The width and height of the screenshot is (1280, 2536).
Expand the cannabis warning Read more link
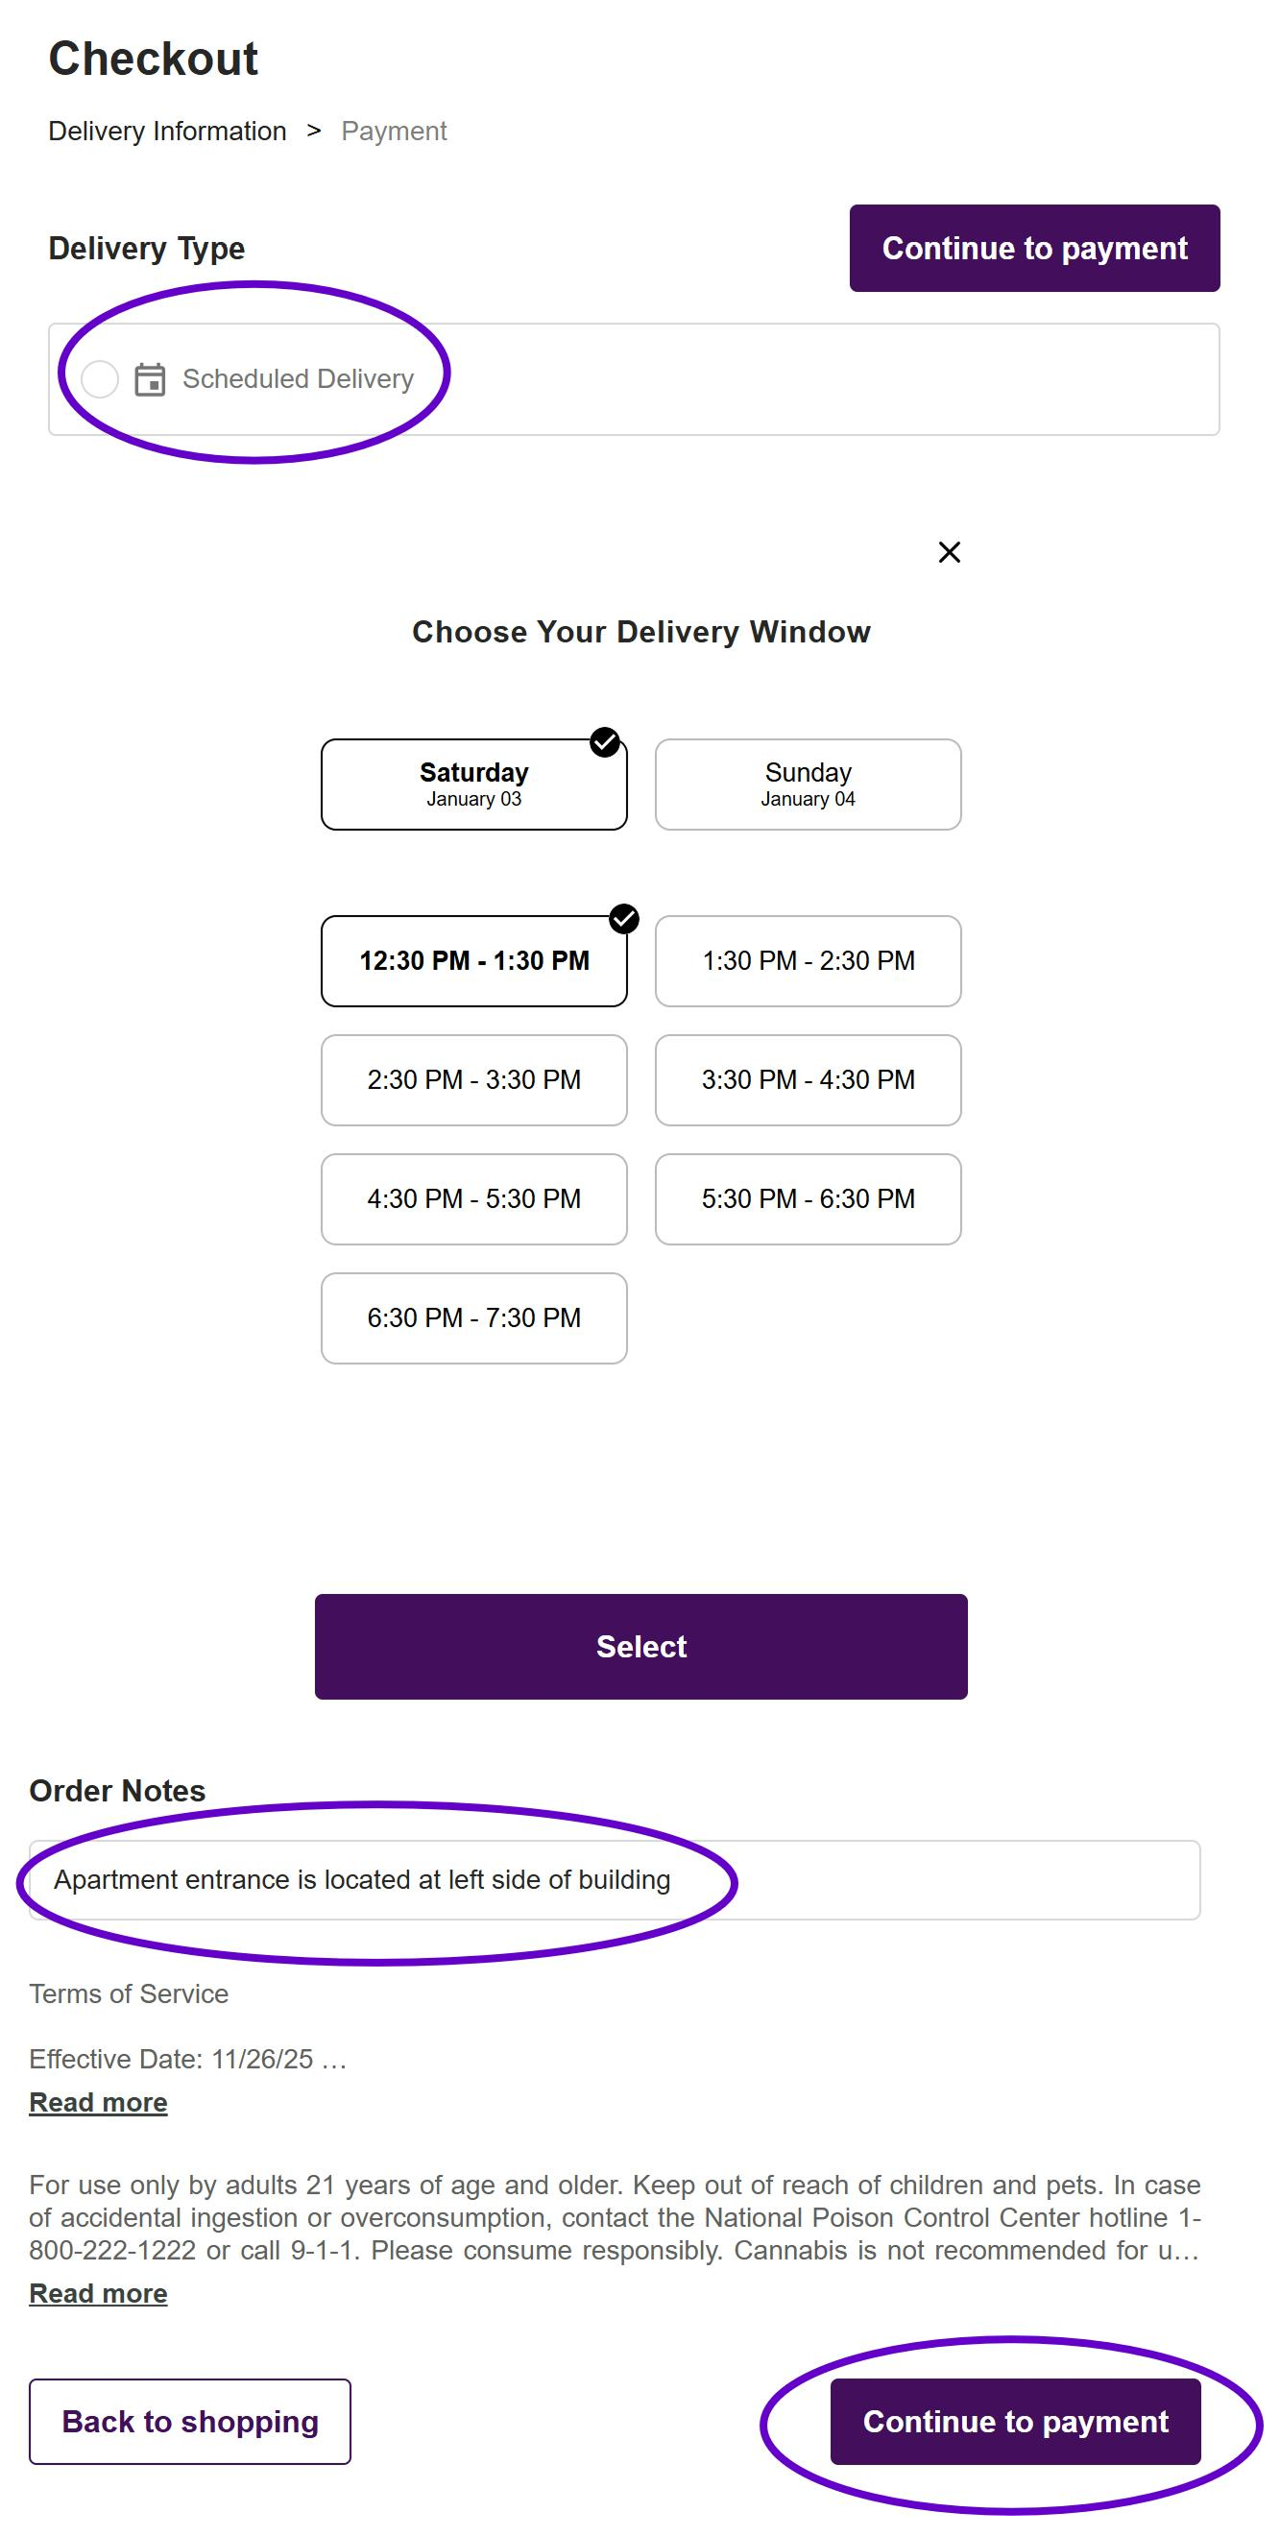pyautogui.click(x=99, y=2293)
